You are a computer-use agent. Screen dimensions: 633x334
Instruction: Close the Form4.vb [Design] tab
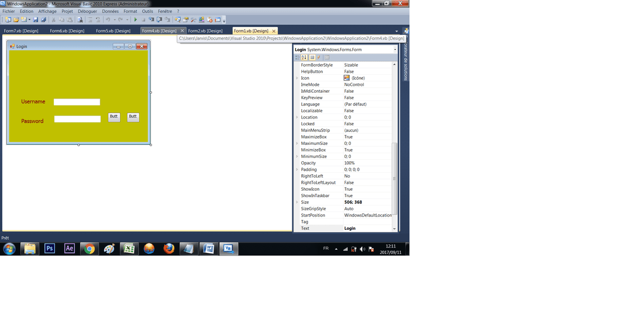pos(182,31)
